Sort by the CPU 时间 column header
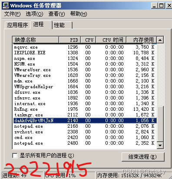The image size is (172, 179). [x=111, y=40]
